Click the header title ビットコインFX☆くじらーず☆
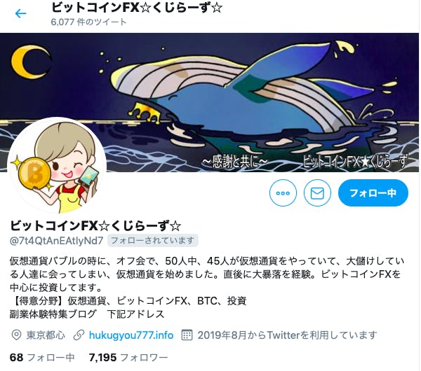 point(137,8)
